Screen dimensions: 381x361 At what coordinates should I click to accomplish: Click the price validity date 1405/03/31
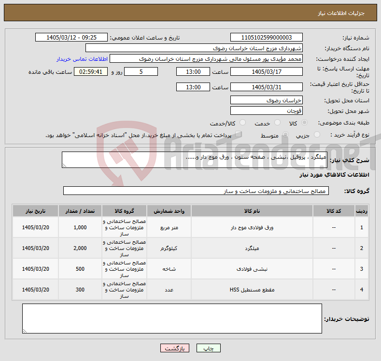(x=266, y=87)
